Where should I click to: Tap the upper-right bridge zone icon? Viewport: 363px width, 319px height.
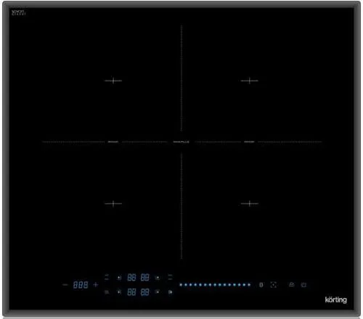170,278
